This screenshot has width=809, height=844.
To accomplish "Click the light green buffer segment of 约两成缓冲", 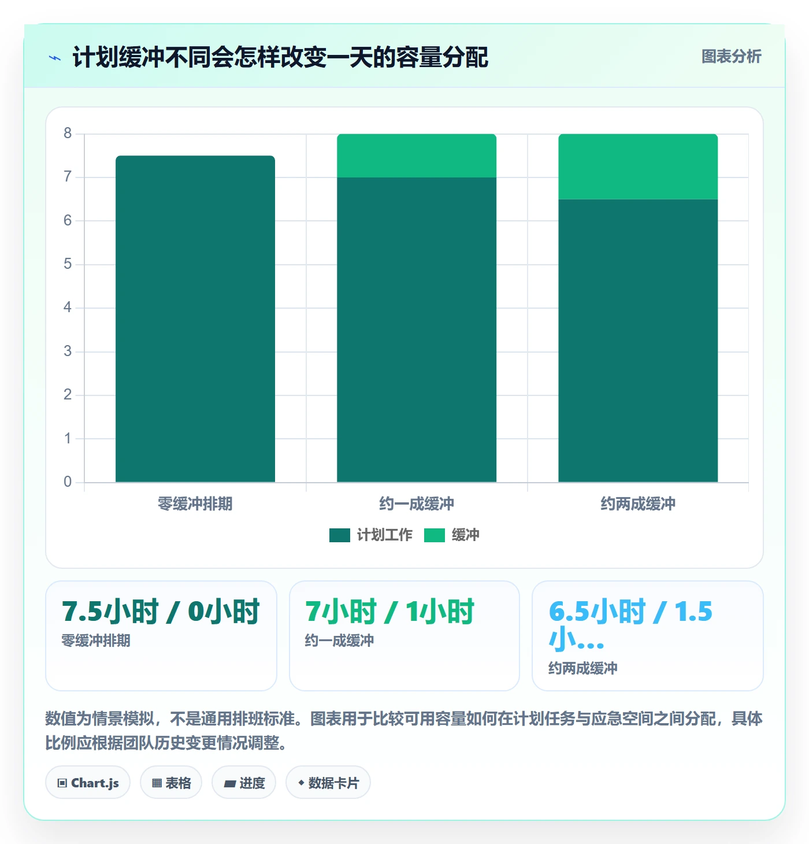I will pyautogui.click(x=638, y=166).
